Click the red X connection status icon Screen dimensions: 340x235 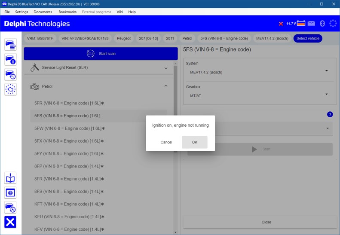click(281, 24)
